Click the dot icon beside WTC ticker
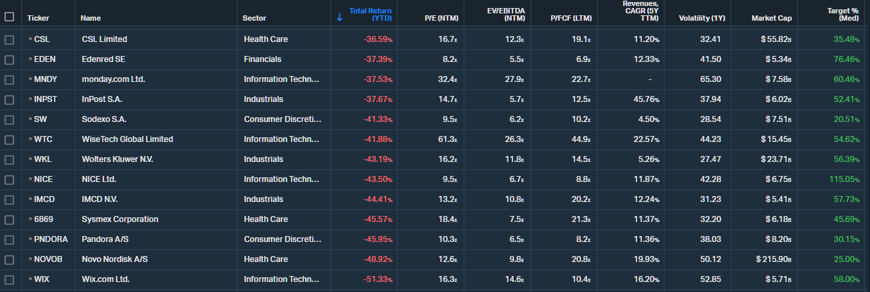The image size is (870, 292). (x=30, y=139)
